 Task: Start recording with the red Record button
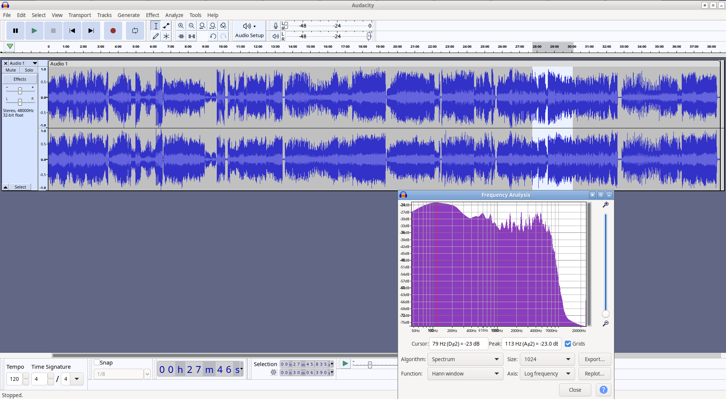[113, 31]
